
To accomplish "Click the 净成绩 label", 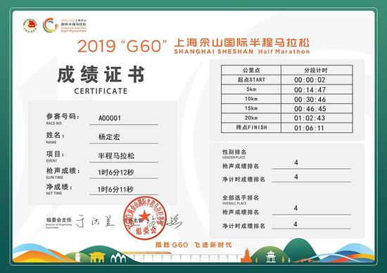I will [x=59, y=187].
